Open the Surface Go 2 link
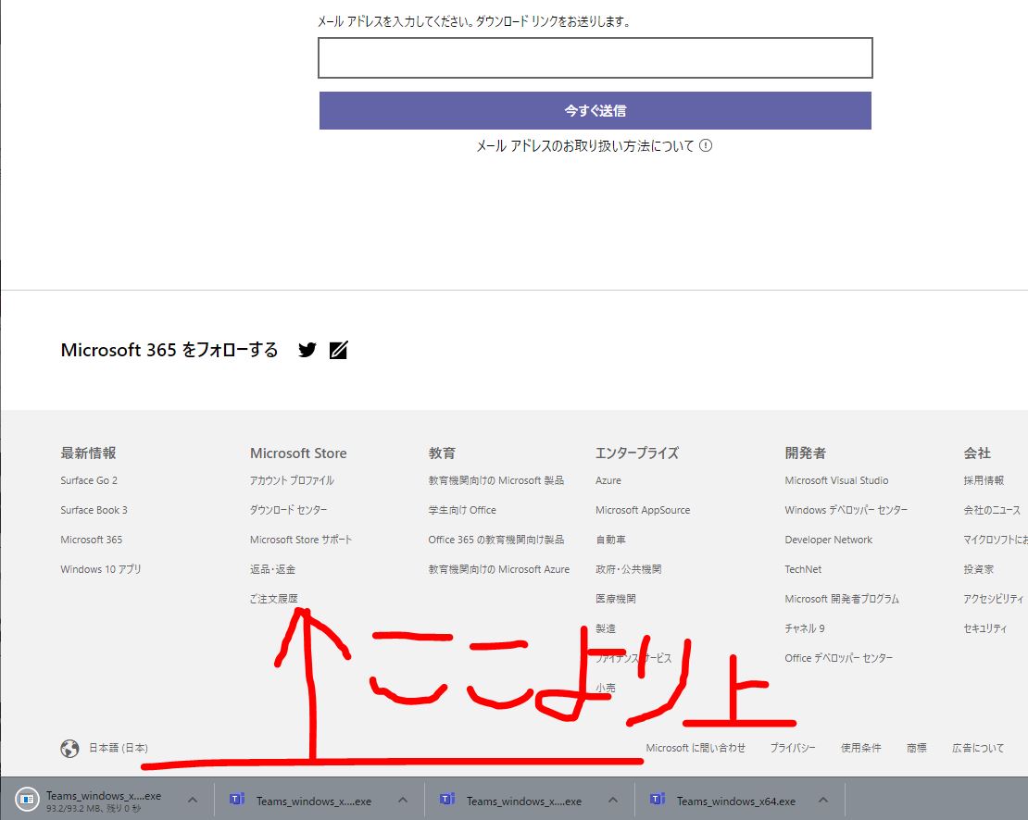 [89, 480]
